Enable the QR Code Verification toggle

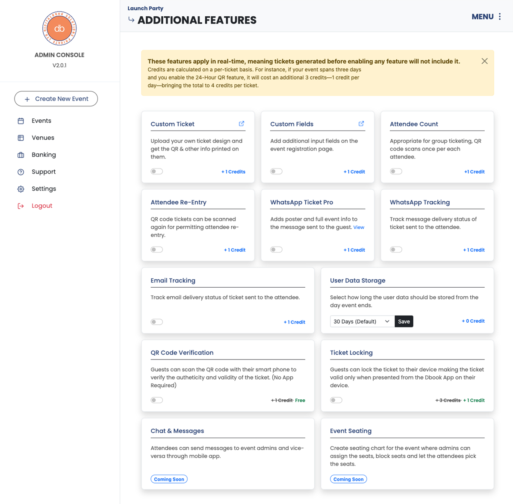pos(157,400)
